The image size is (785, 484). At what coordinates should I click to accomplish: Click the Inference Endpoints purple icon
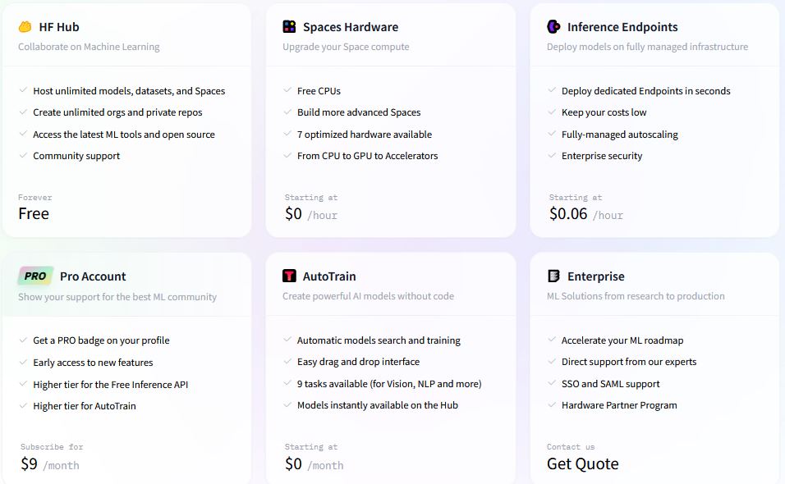553,26
